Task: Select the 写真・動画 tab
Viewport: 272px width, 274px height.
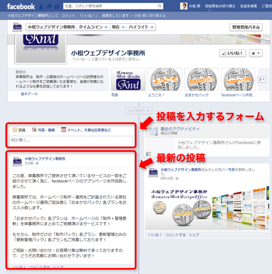Action: (x=43, y=130)
